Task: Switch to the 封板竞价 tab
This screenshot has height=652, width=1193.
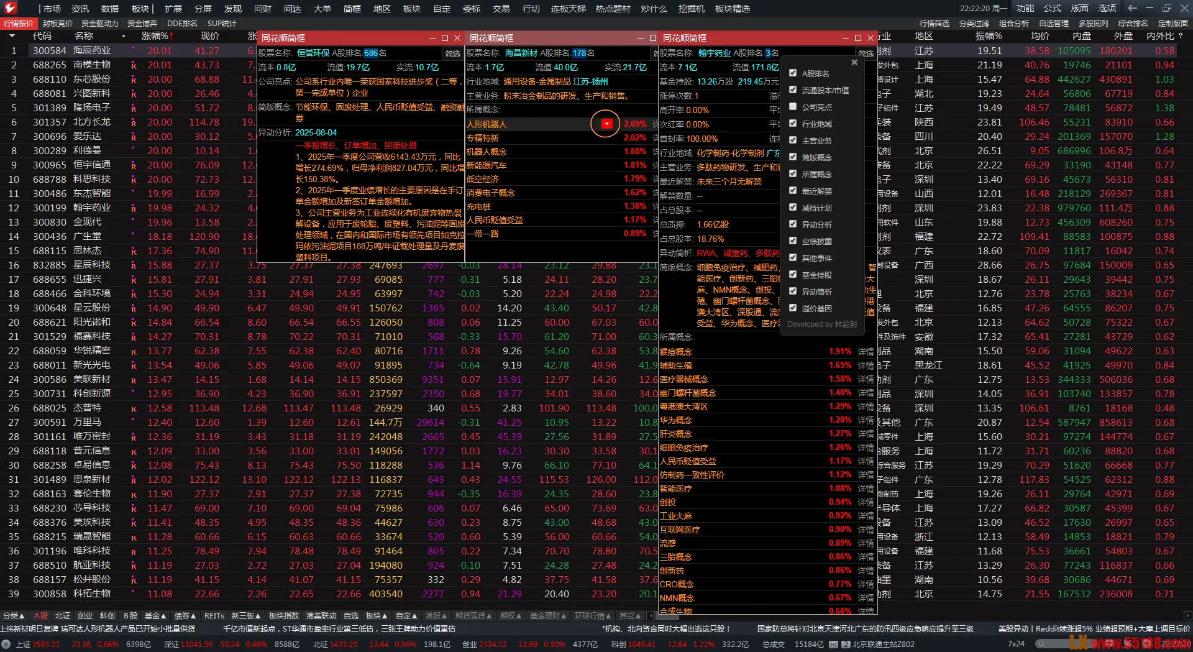Action: 58,24
